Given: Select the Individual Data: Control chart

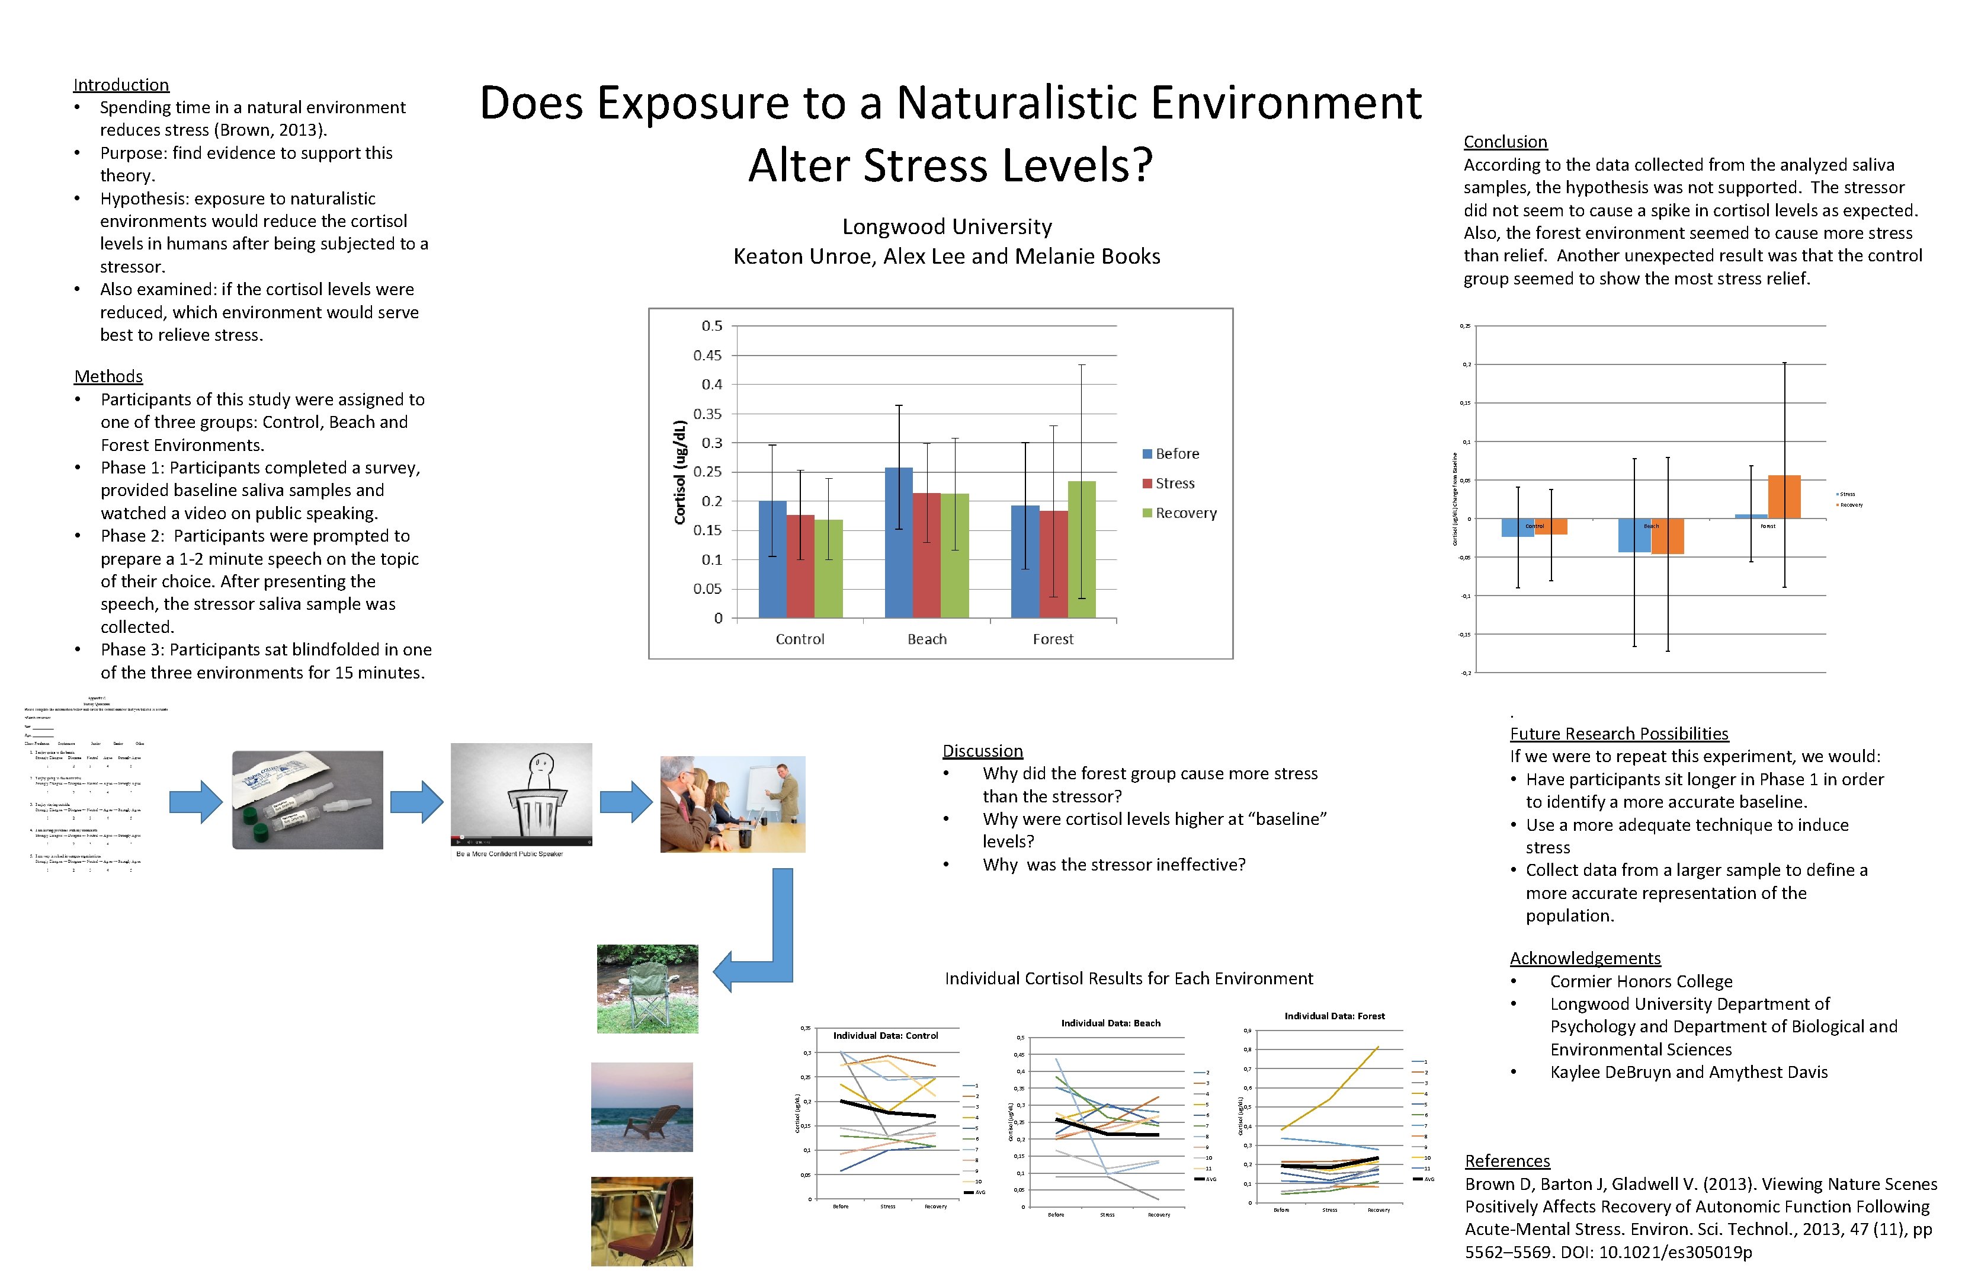Looking at the screenshot, I should tap(890, 1118).
